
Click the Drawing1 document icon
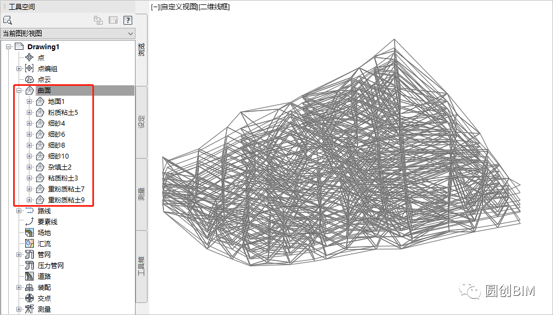(19, 46)
